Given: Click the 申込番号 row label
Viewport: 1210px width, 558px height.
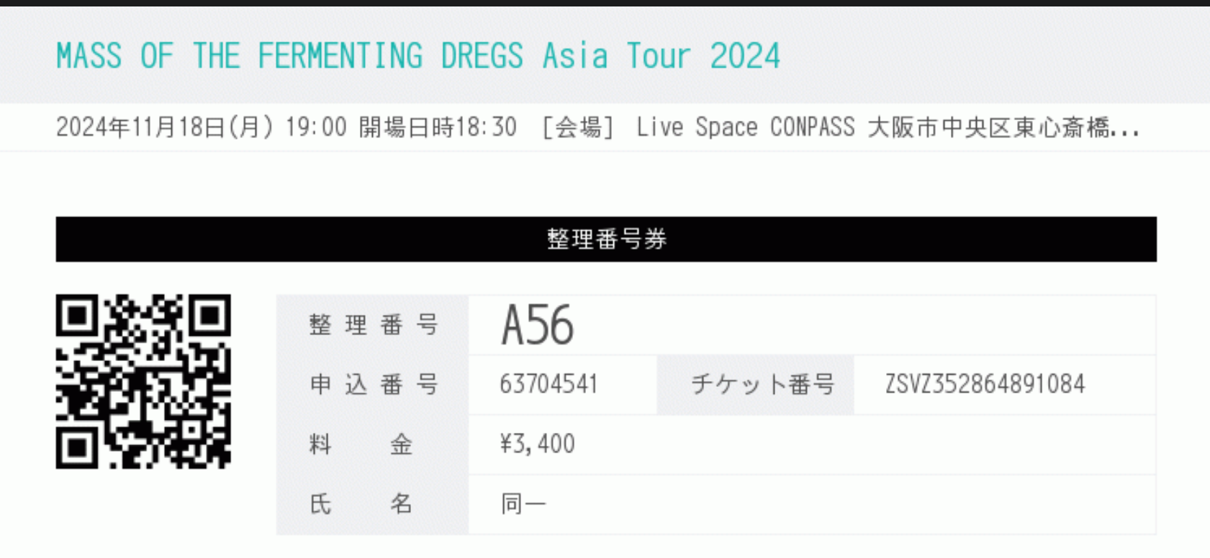Looking at the screenshot, I should coord(373,385).
